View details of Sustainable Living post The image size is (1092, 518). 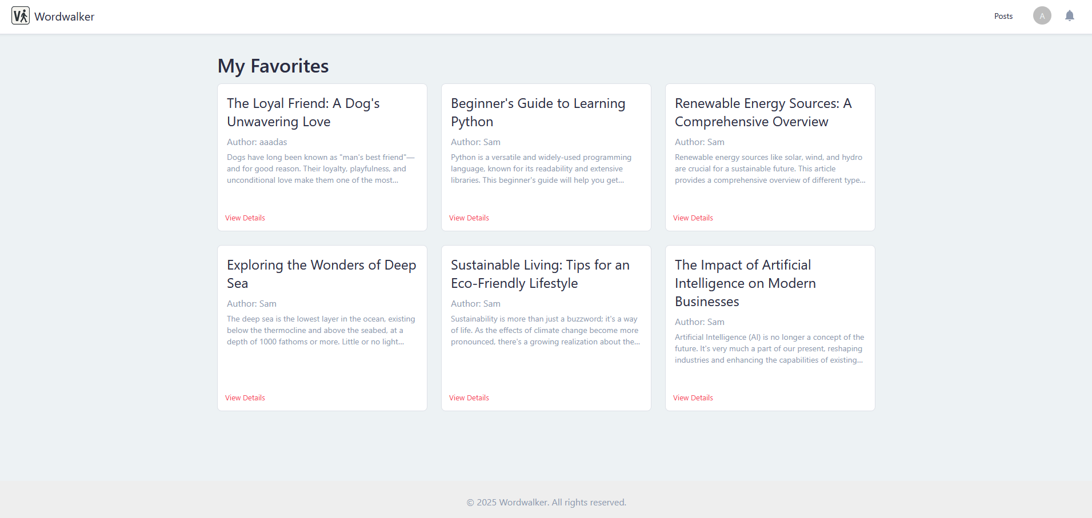(x=469, y=397)
